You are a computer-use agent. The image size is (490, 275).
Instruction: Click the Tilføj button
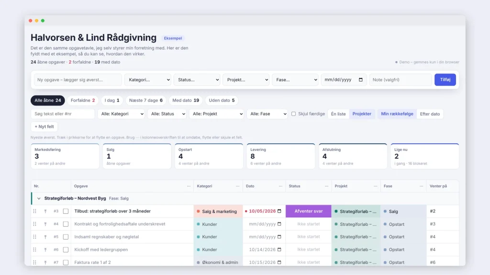point(445,80)
